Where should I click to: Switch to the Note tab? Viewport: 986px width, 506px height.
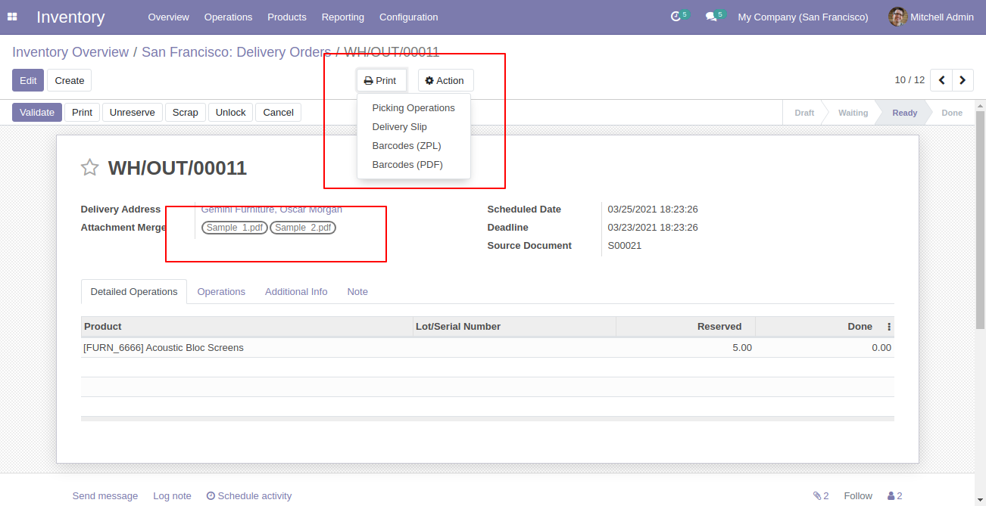click(x=357, y=292)
